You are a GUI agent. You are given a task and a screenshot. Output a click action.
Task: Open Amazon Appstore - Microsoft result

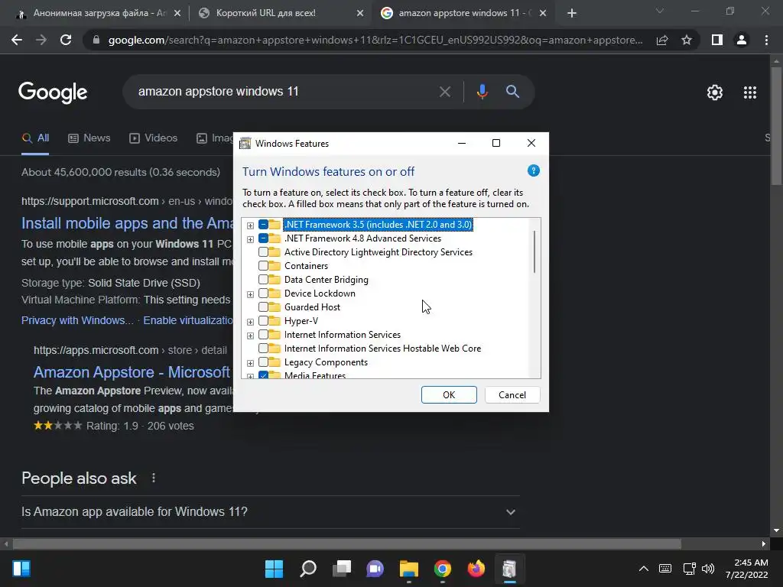point(132,372)
